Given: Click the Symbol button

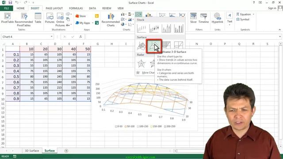Looking at the screenshot, I should coord(243,19).
